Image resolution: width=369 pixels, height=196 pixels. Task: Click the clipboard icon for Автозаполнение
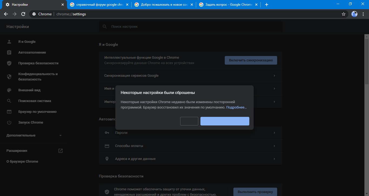(9, 52)
